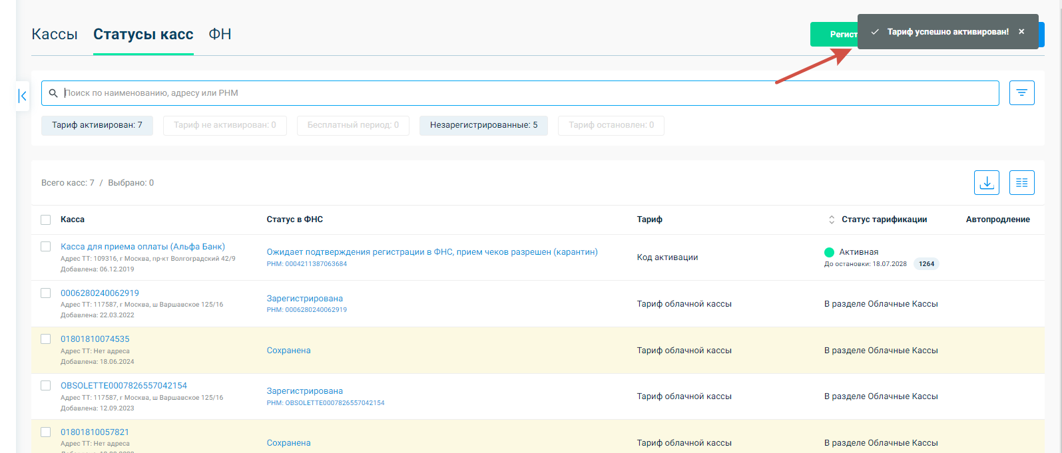The width and height of the screenshot is (1062, 453).
Task: Click the Автопродление column header
Action: tap(998, 220)
